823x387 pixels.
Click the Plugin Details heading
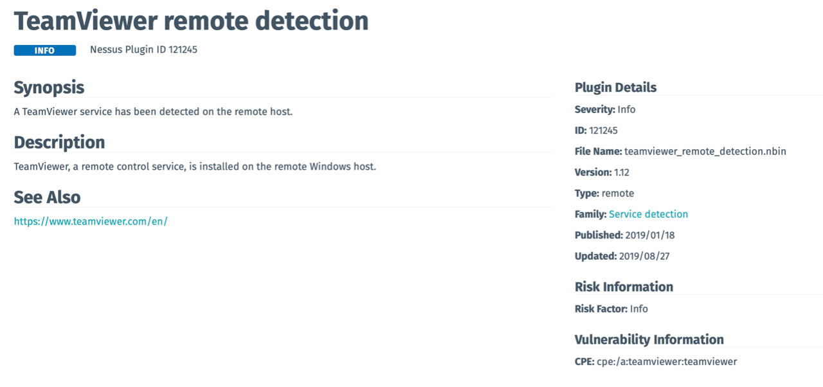tap(615, 87)
